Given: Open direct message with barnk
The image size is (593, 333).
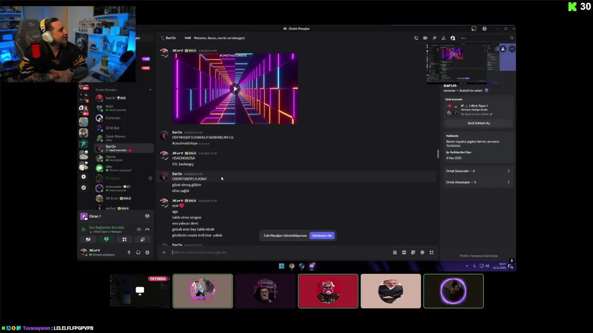Looking at the screenshot, I should 124,98.
